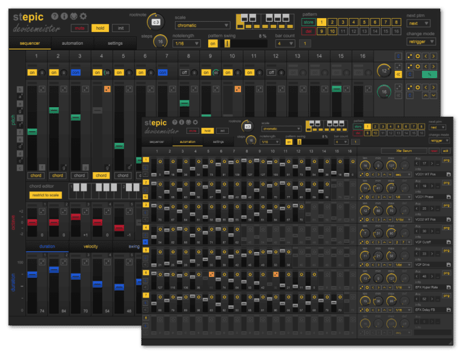465x358 pixels.
Task: Toggle step 8 off button
Action: pyautogui.click(x=184, y=72)
